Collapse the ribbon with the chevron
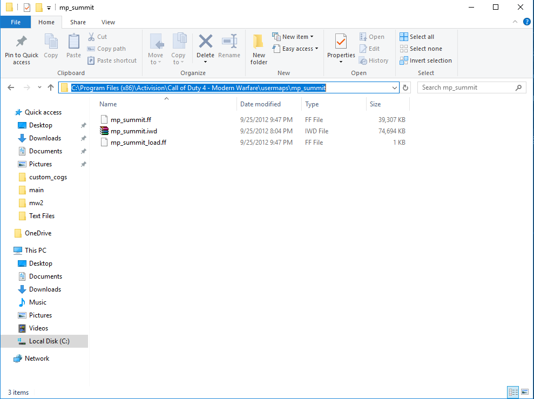This screenshot has height=399, width=534. pos(515,22)
